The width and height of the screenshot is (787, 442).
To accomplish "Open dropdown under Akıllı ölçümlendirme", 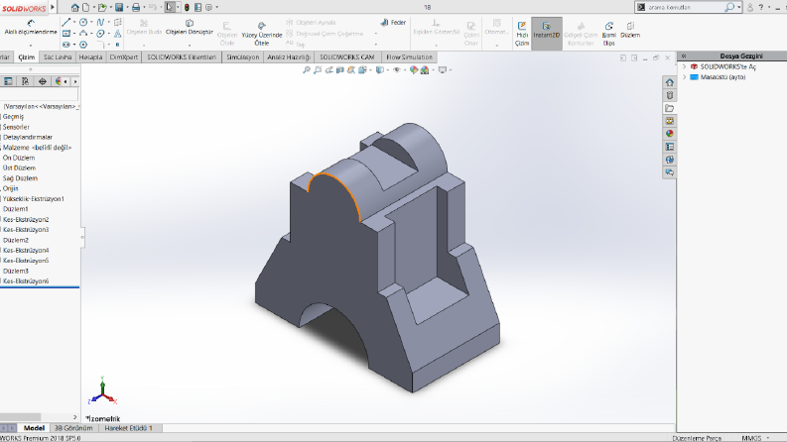I will point(31,46).
